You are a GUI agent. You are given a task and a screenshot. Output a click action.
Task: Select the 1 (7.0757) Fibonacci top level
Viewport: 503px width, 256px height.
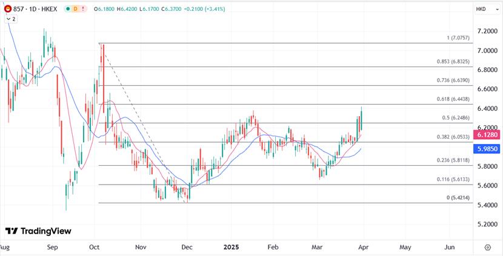(x=455, y=38)
